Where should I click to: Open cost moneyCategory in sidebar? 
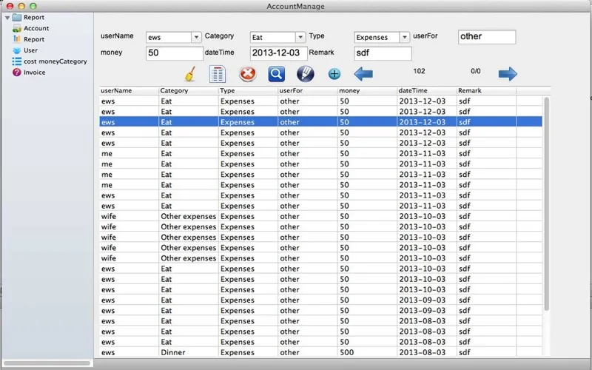tap(55, 61)
